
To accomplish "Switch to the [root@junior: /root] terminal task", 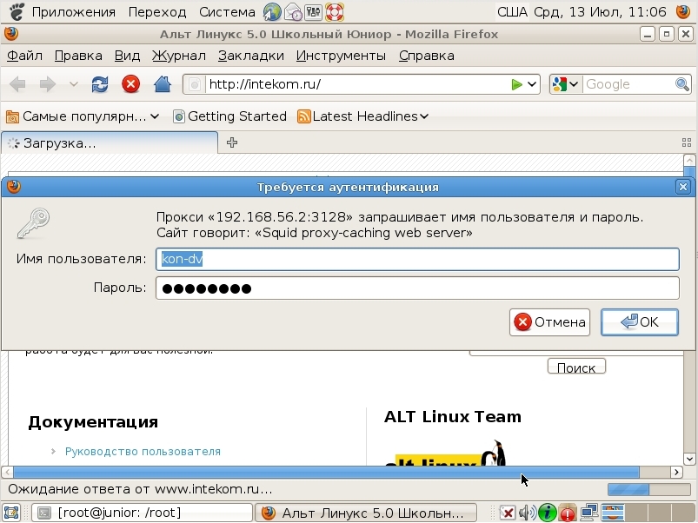I will point(142,513).
